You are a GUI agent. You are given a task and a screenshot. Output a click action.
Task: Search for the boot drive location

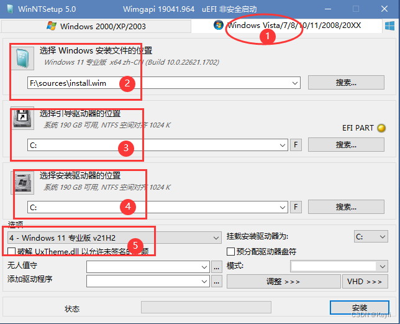tap(346, 145)
